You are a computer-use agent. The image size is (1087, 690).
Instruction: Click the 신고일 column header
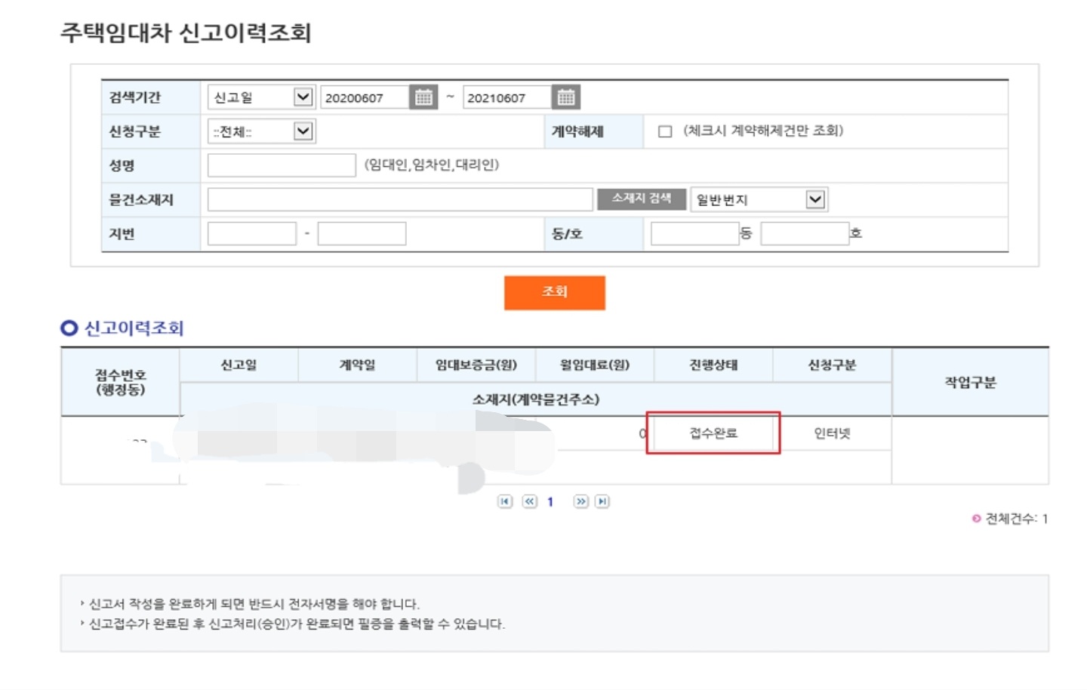[239, 365]
